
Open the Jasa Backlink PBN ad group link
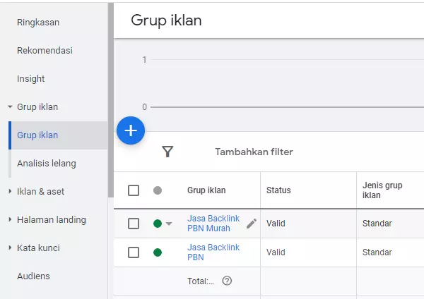[213, 252]
